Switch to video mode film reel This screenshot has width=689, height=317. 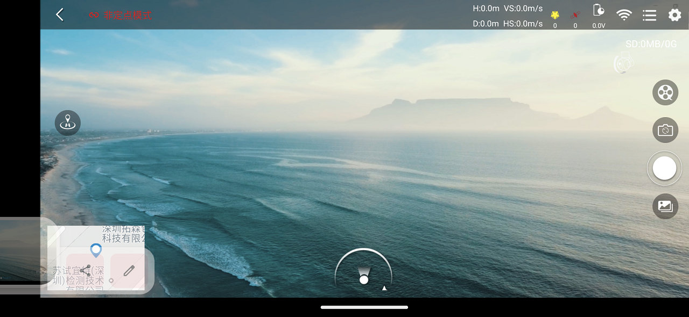point(665,92)
